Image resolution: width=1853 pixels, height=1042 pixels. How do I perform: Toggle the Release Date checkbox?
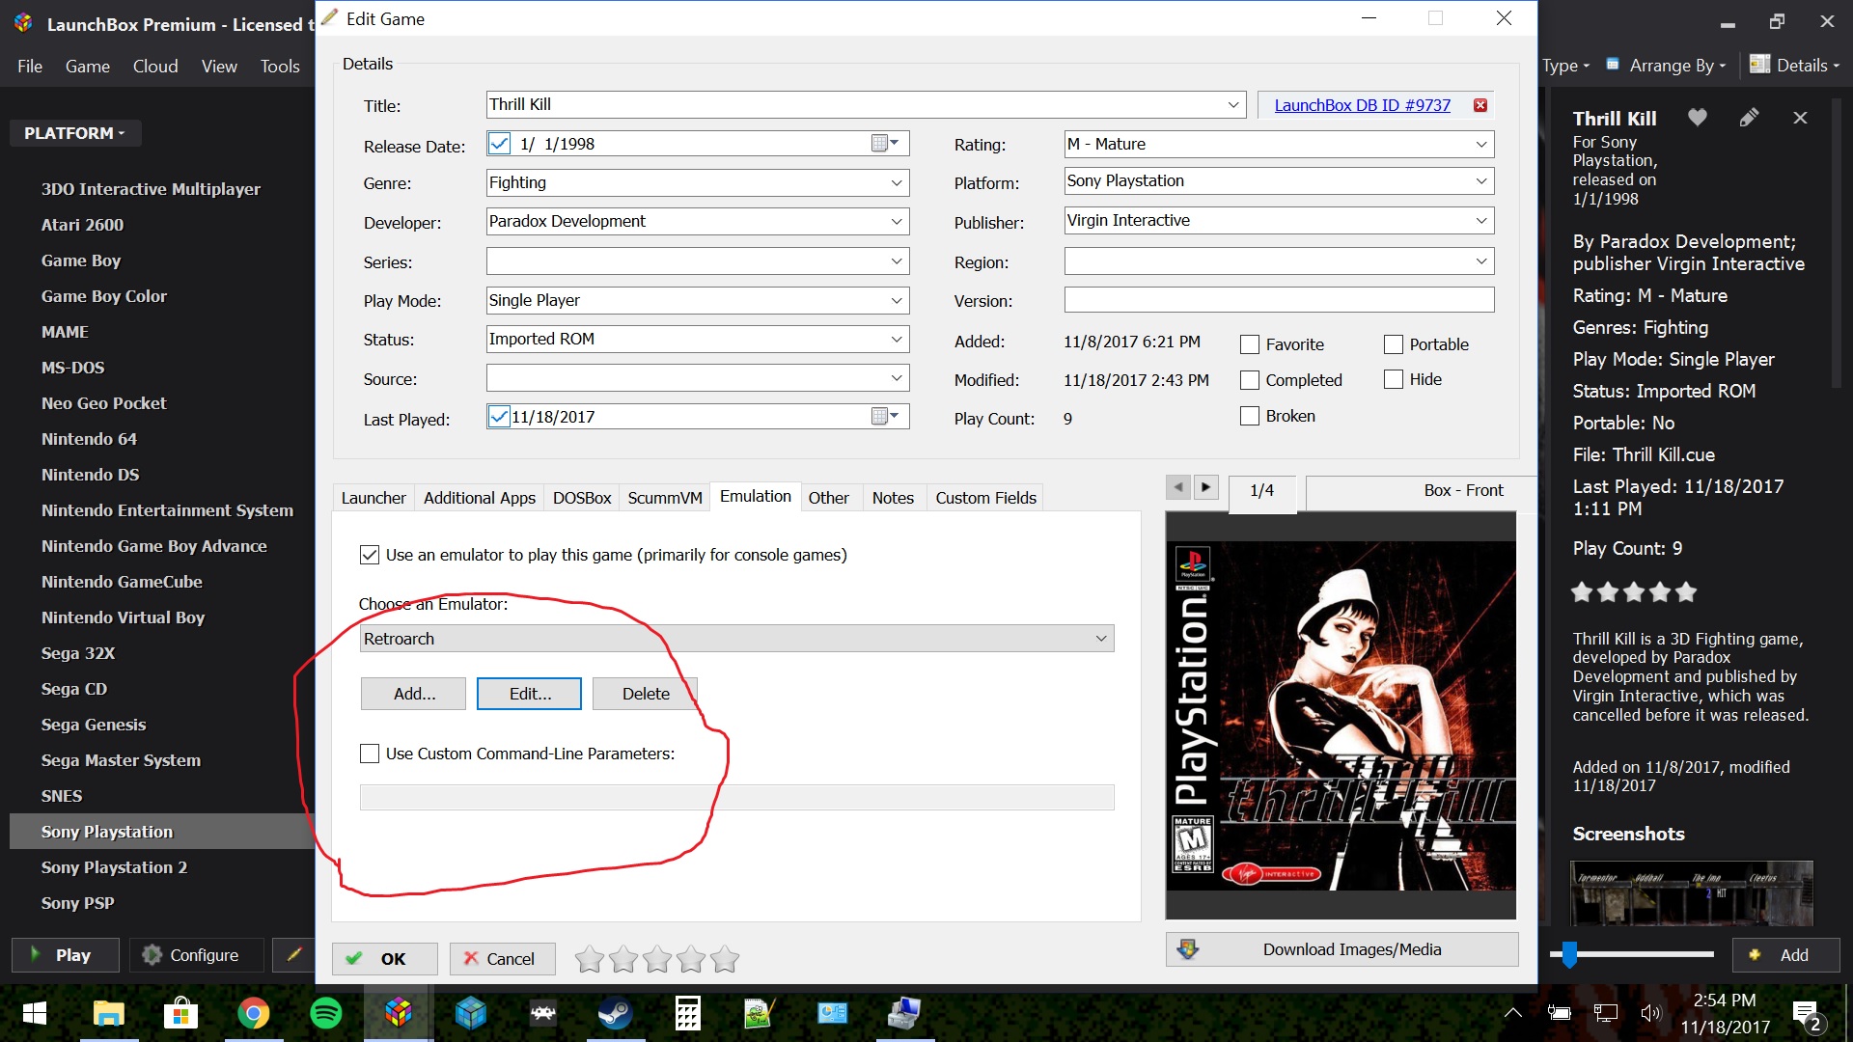499,144
